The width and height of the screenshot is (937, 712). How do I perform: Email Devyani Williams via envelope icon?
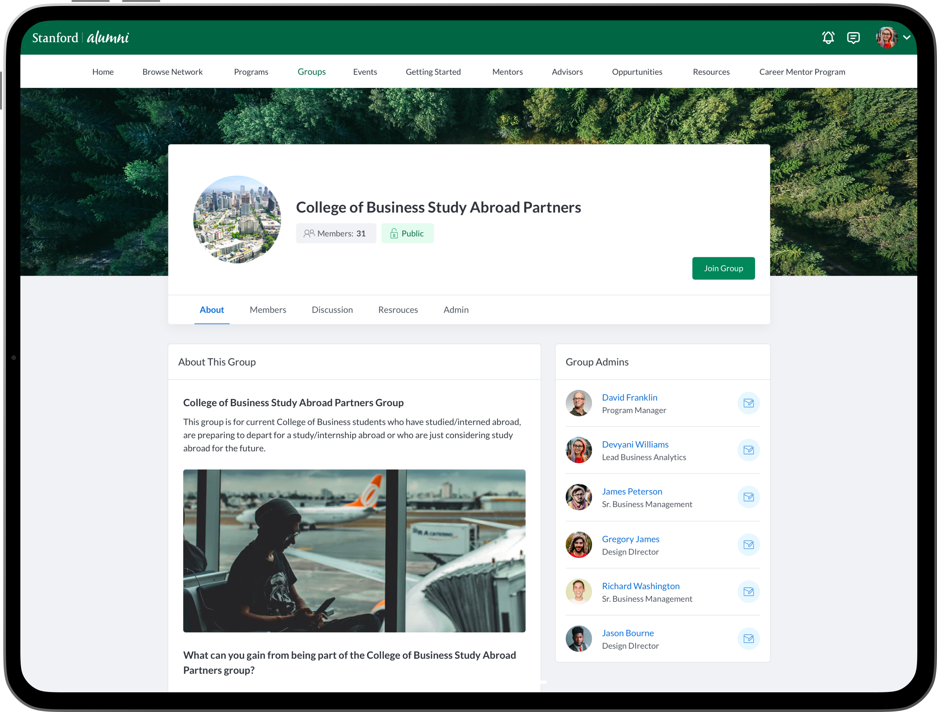pos(748,450)
